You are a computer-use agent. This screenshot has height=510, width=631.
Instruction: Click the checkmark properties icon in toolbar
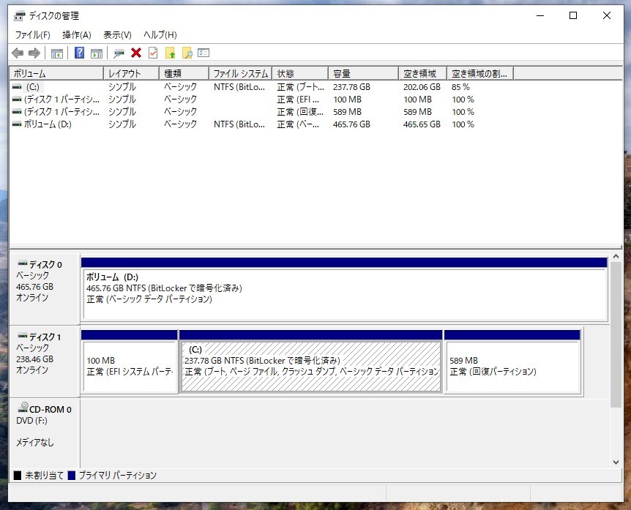tap(153, 53)
